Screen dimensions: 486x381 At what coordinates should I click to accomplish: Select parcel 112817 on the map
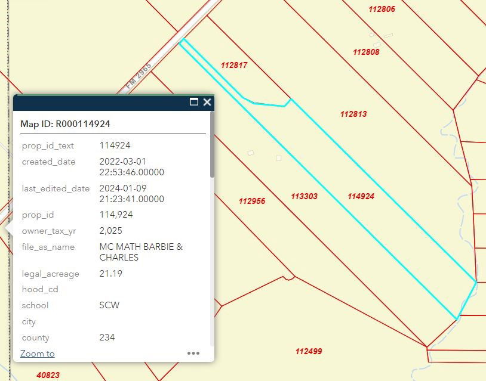[x=234, y=66]
